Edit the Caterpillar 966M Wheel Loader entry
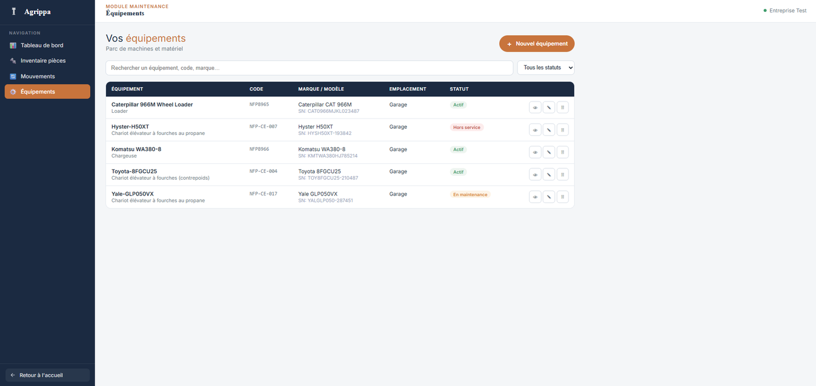Screen dimensions: 816x386 [x=549, y=108]
